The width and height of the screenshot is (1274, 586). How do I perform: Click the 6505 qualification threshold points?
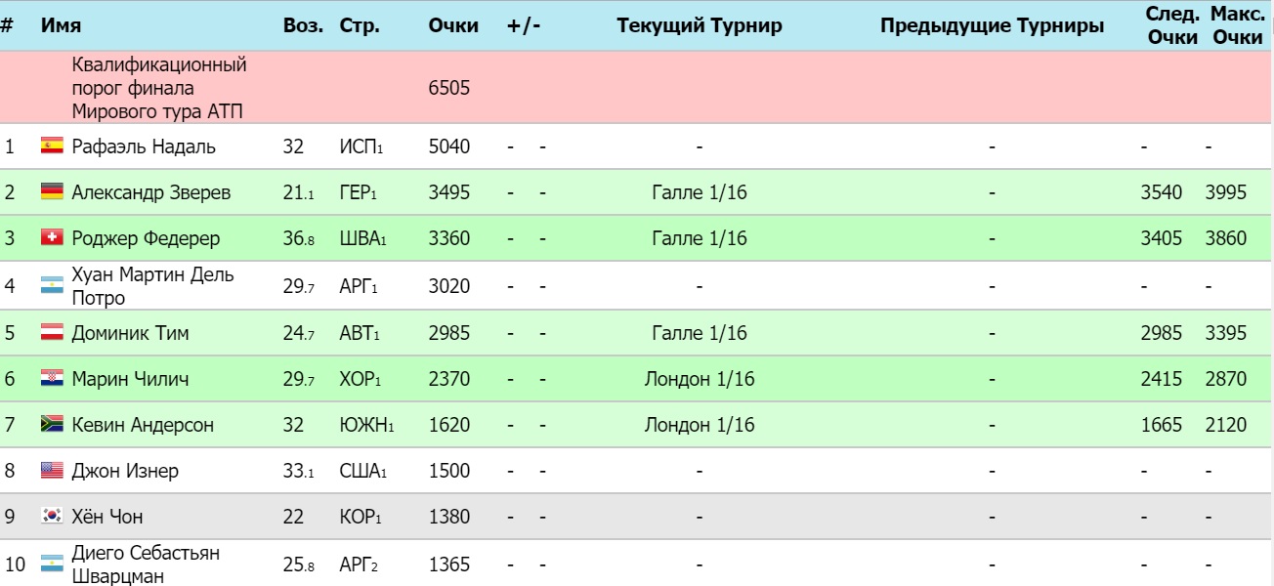[x=449, y=88]
